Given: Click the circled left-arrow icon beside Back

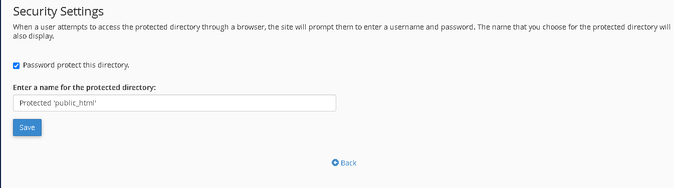Looking at the screenshot, I should (335, 162).
